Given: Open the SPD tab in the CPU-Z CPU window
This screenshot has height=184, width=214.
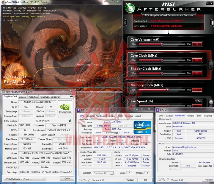Looking at the screenshot, I should coord(120,116).
